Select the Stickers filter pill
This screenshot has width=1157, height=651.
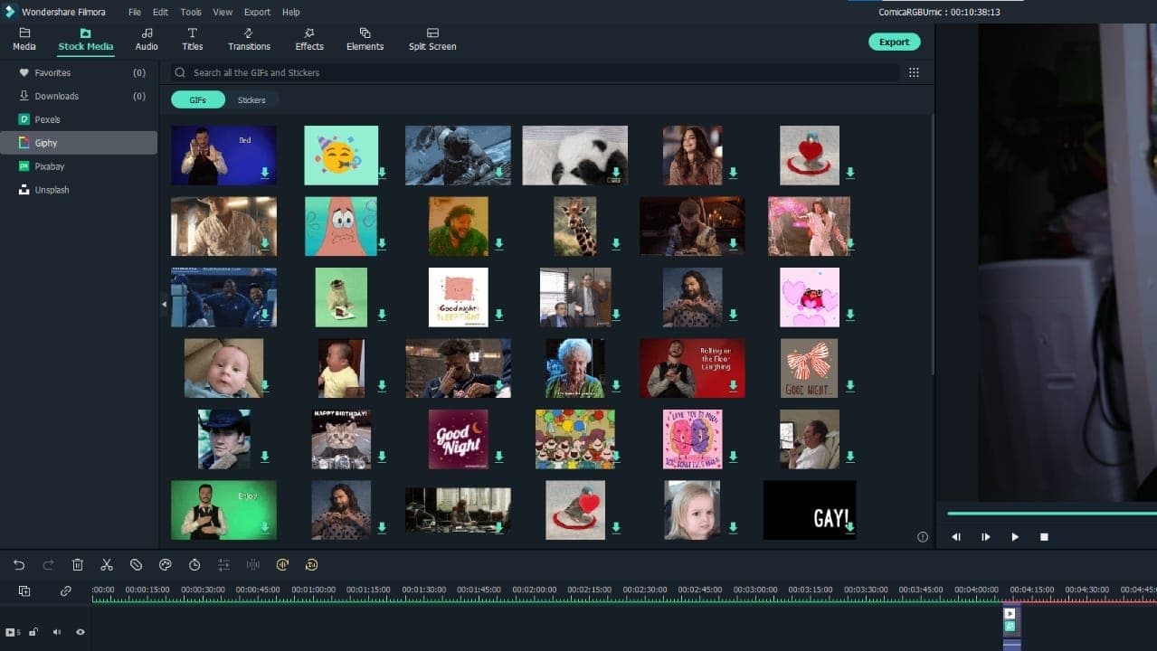[x=251, y=100]
